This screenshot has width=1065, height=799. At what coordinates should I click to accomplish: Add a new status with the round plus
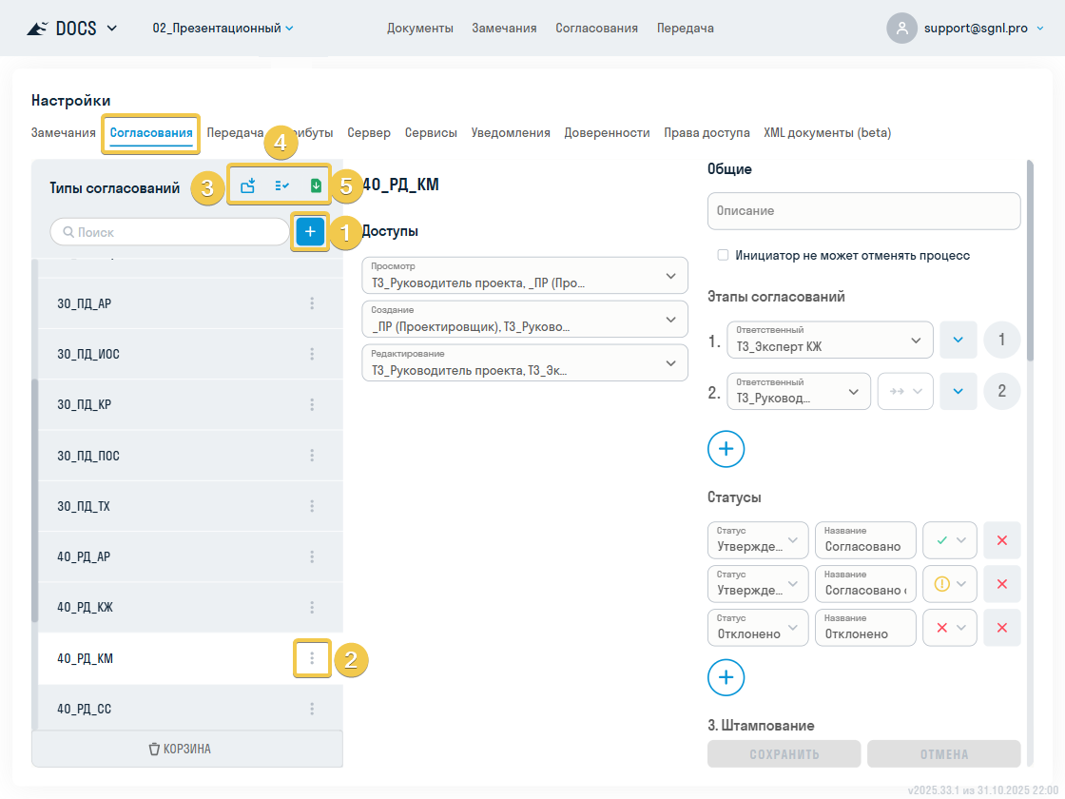point(726,677)
